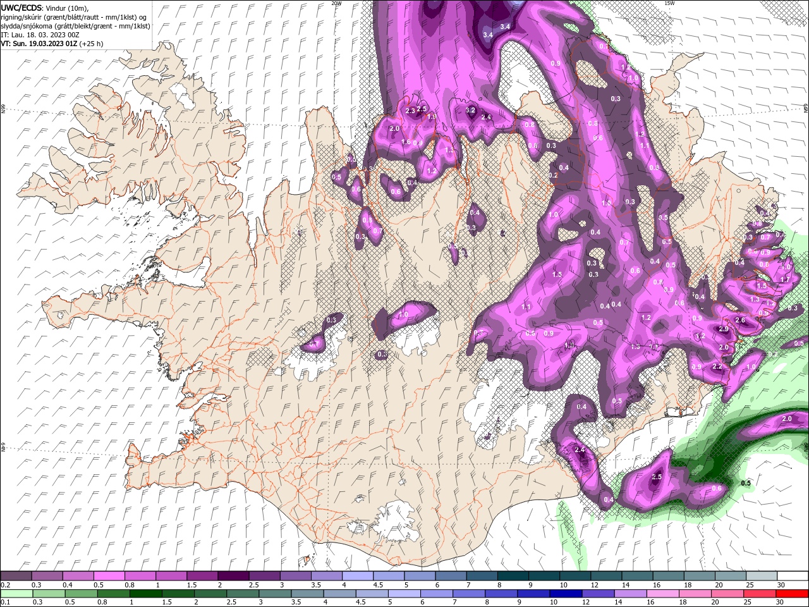This screenshot has height=607, width=809.
Task: Click the deep blue rain swatch labeled 10
Action: (565, 593)
